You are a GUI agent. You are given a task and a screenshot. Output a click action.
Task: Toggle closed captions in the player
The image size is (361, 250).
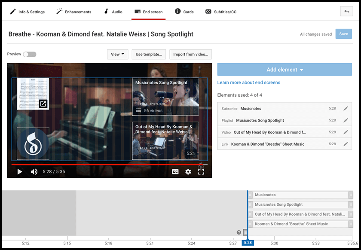click(175, 172)
